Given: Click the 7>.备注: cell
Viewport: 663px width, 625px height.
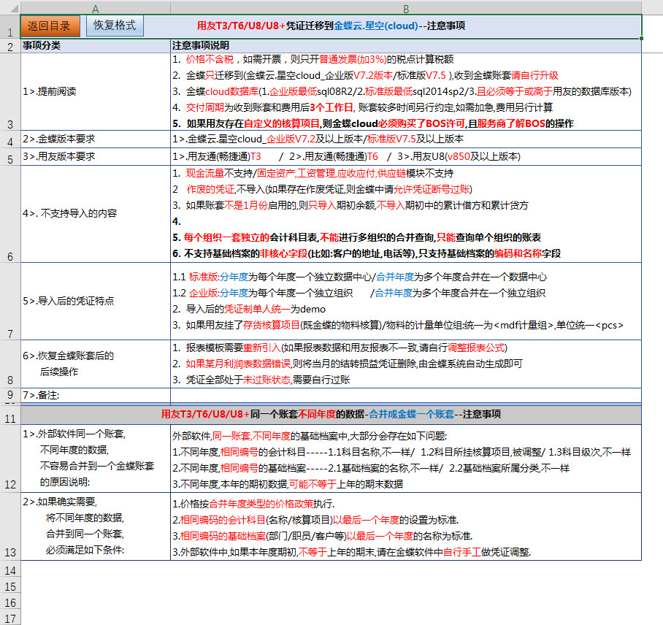Looking at the screenshot, I should [96, 395].
